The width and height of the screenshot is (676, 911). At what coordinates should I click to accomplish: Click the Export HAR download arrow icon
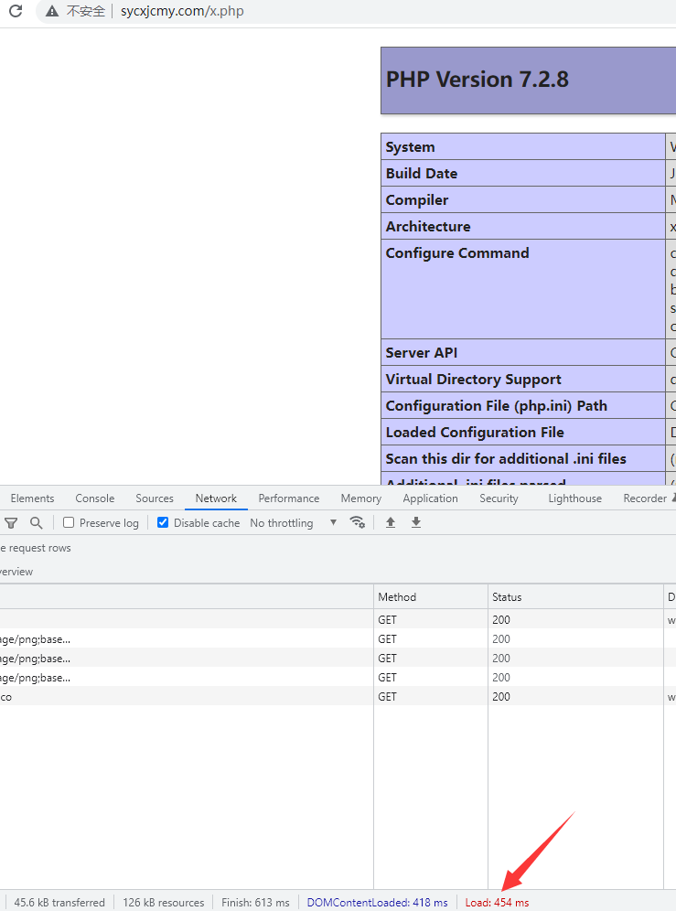(x=416, y=523)
